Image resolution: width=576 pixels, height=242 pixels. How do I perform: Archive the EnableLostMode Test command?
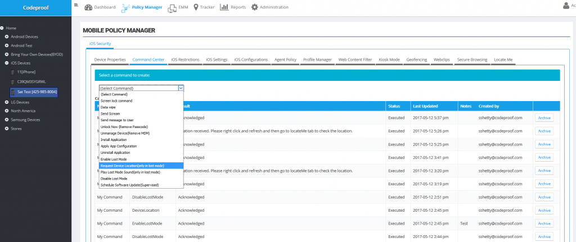coord(544,223)
